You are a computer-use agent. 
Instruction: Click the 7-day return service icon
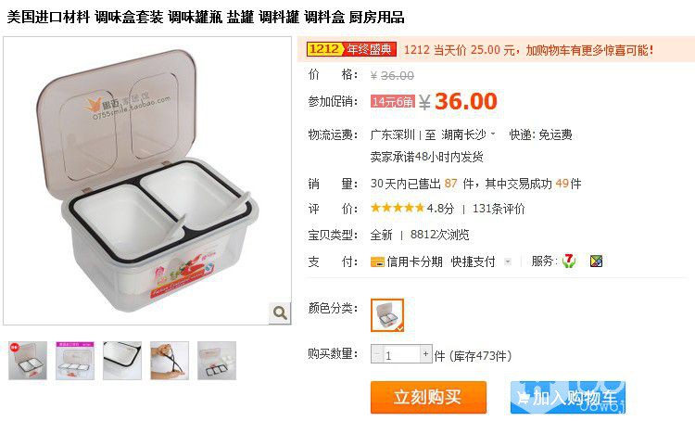[x=569, y=261]
